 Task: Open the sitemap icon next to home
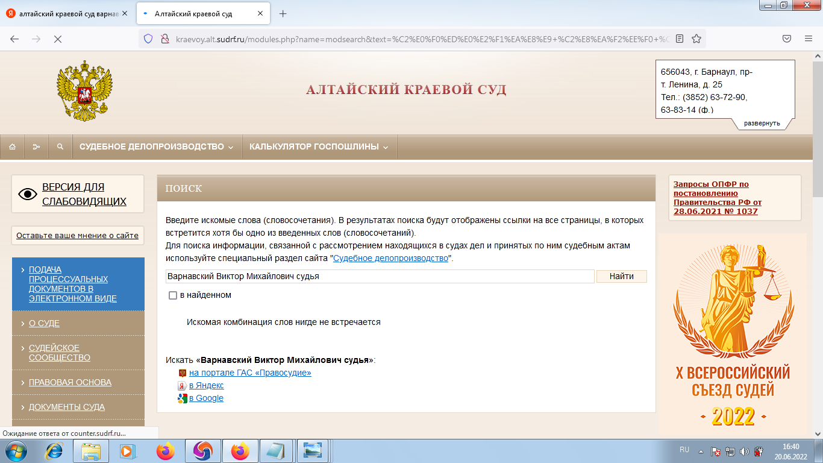(36, 146)
